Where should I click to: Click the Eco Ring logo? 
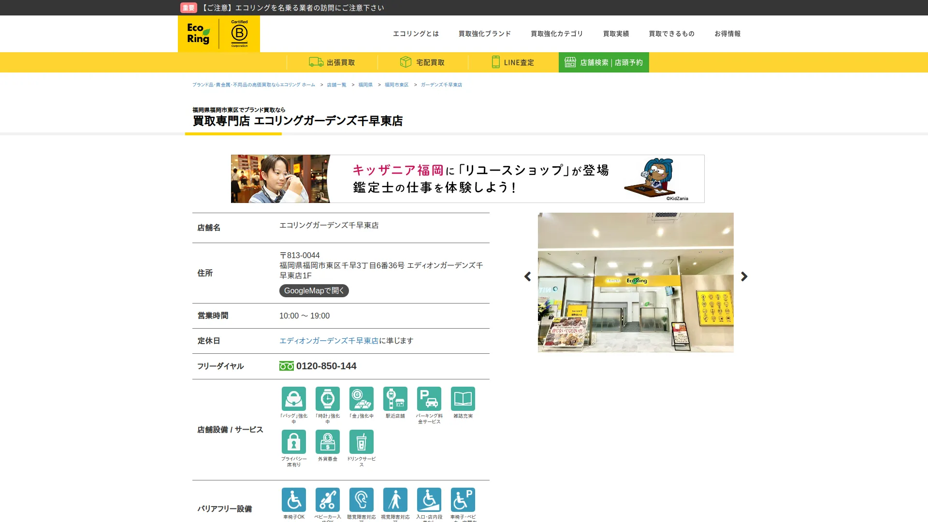pyautogui.click(x=198, y=34)
